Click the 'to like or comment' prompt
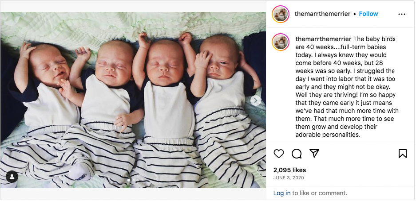 coord(319,193)
